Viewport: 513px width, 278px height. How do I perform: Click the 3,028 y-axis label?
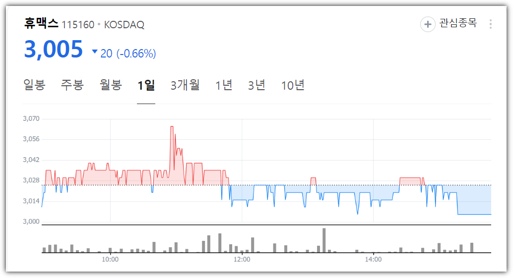point(31,180)
